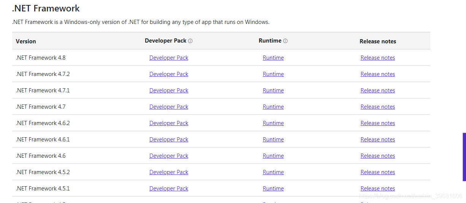The height and width of the screenshot is (203, 466).
Task: Click the Version column header
Action: point(26,41)
